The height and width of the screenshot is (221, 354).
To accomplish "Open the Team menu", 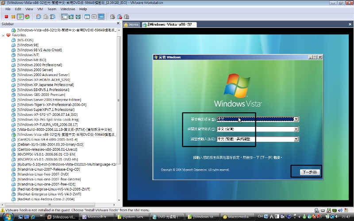I will (x=52, y=9).
